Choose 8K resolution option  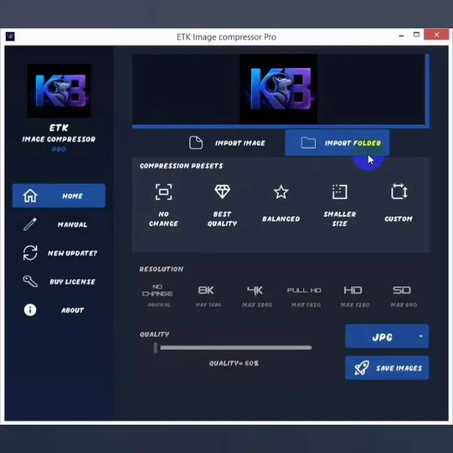[x=208, y=295]
